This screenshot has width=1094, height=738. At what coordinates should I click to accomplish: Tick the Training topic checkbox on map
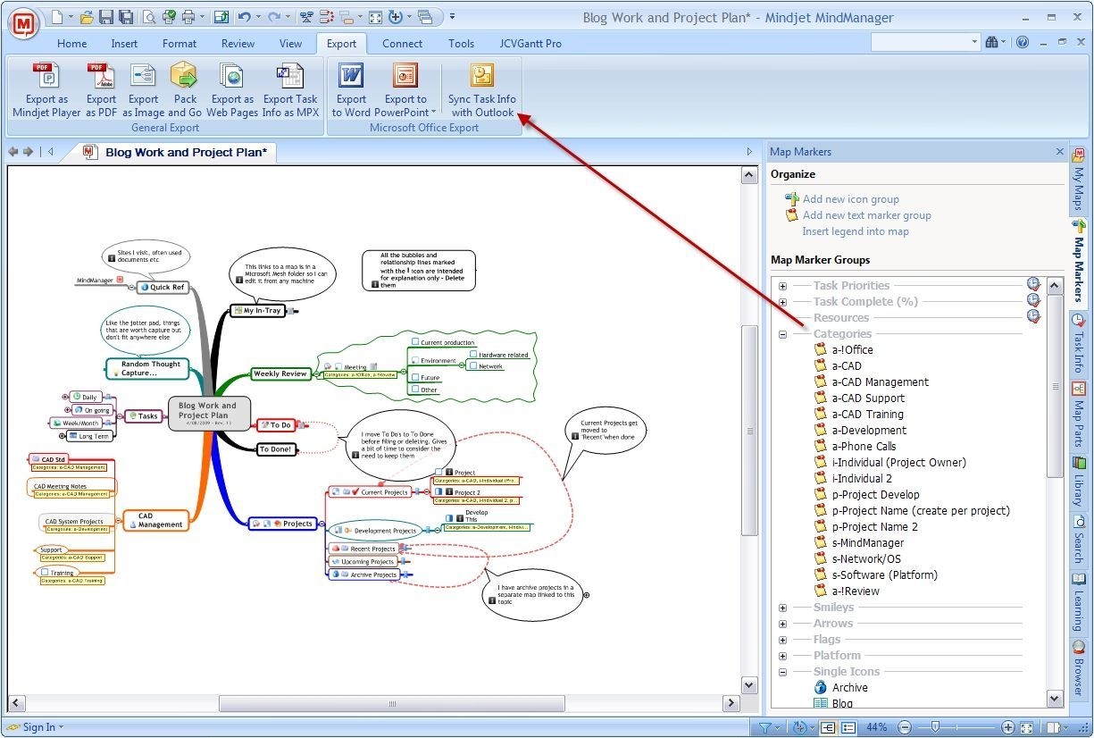click(x=46, y=573)
